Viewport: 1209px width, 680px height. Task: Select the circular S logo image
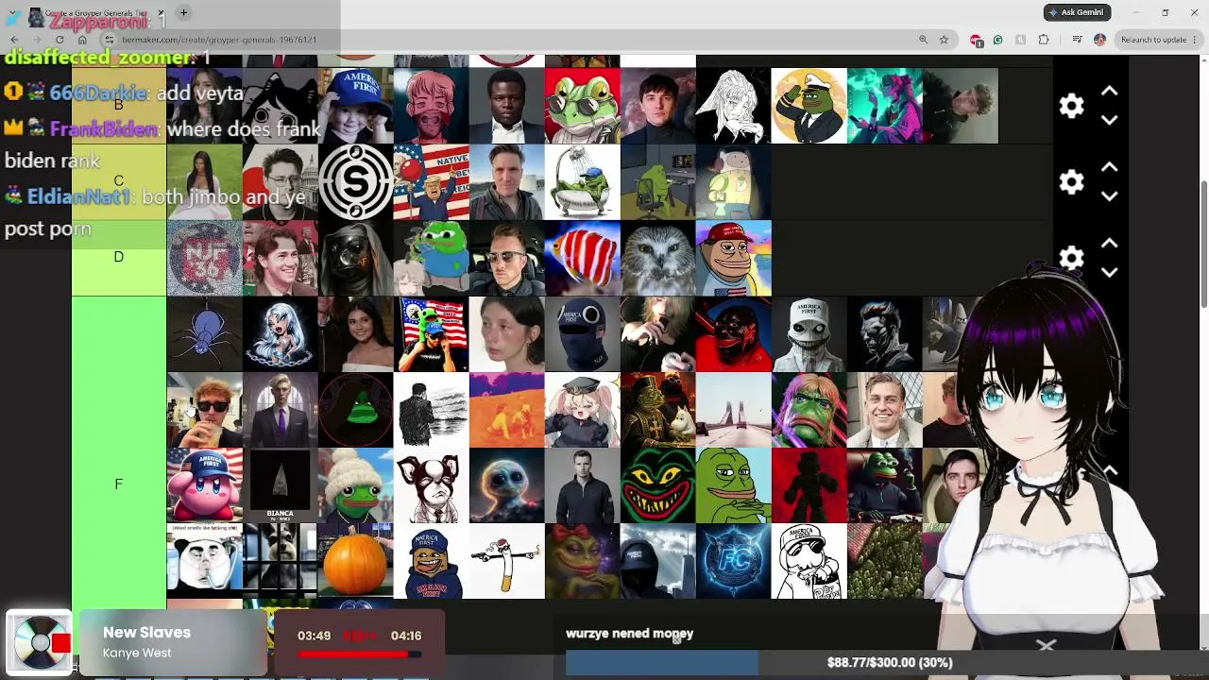click(356, 182)
